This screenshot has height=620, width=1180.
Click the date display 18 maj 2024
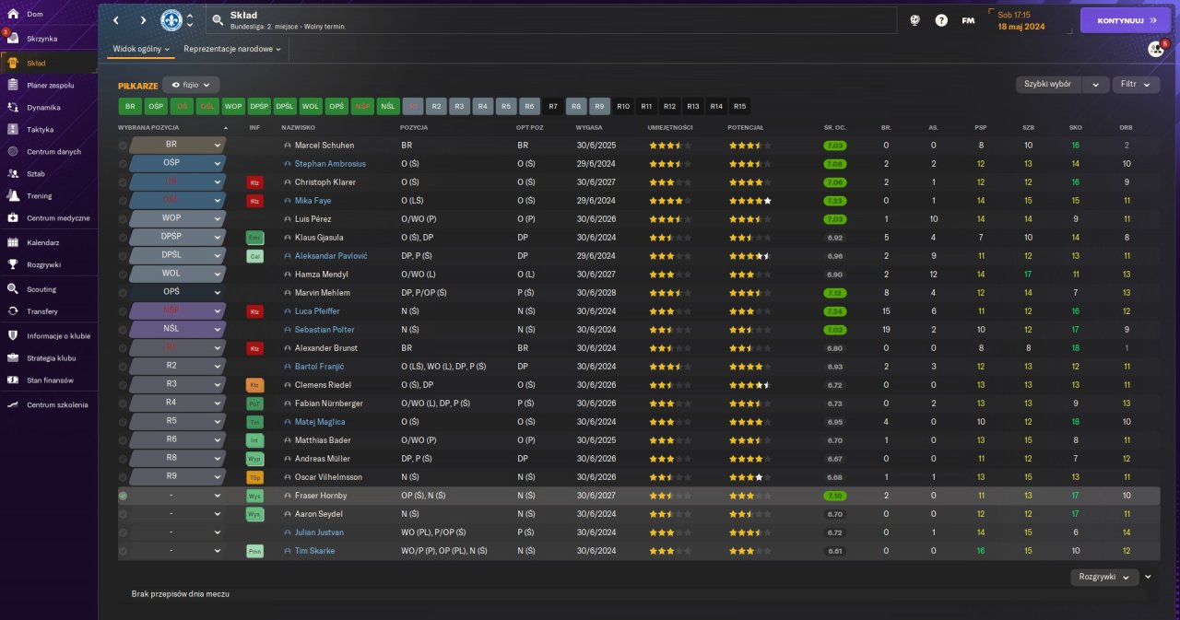point(1021,27)
